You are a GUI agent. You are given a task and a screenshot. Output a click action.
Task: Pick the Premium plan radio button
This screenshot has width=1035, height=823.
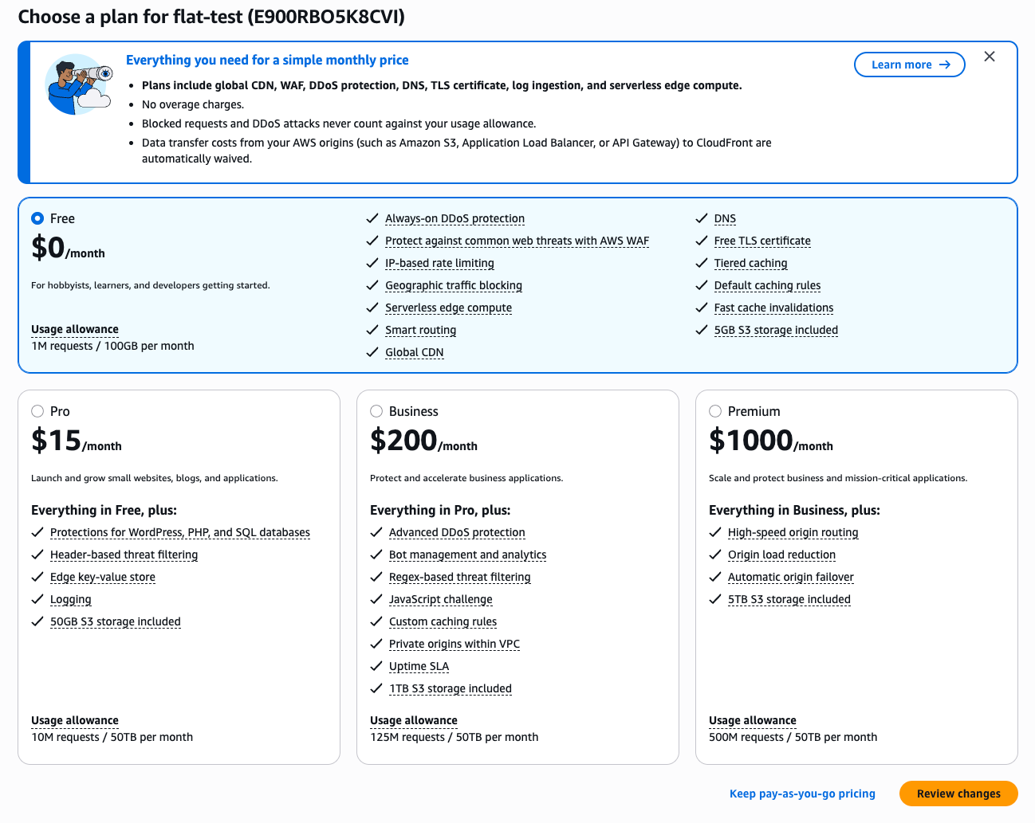click(x=715, y=411)
